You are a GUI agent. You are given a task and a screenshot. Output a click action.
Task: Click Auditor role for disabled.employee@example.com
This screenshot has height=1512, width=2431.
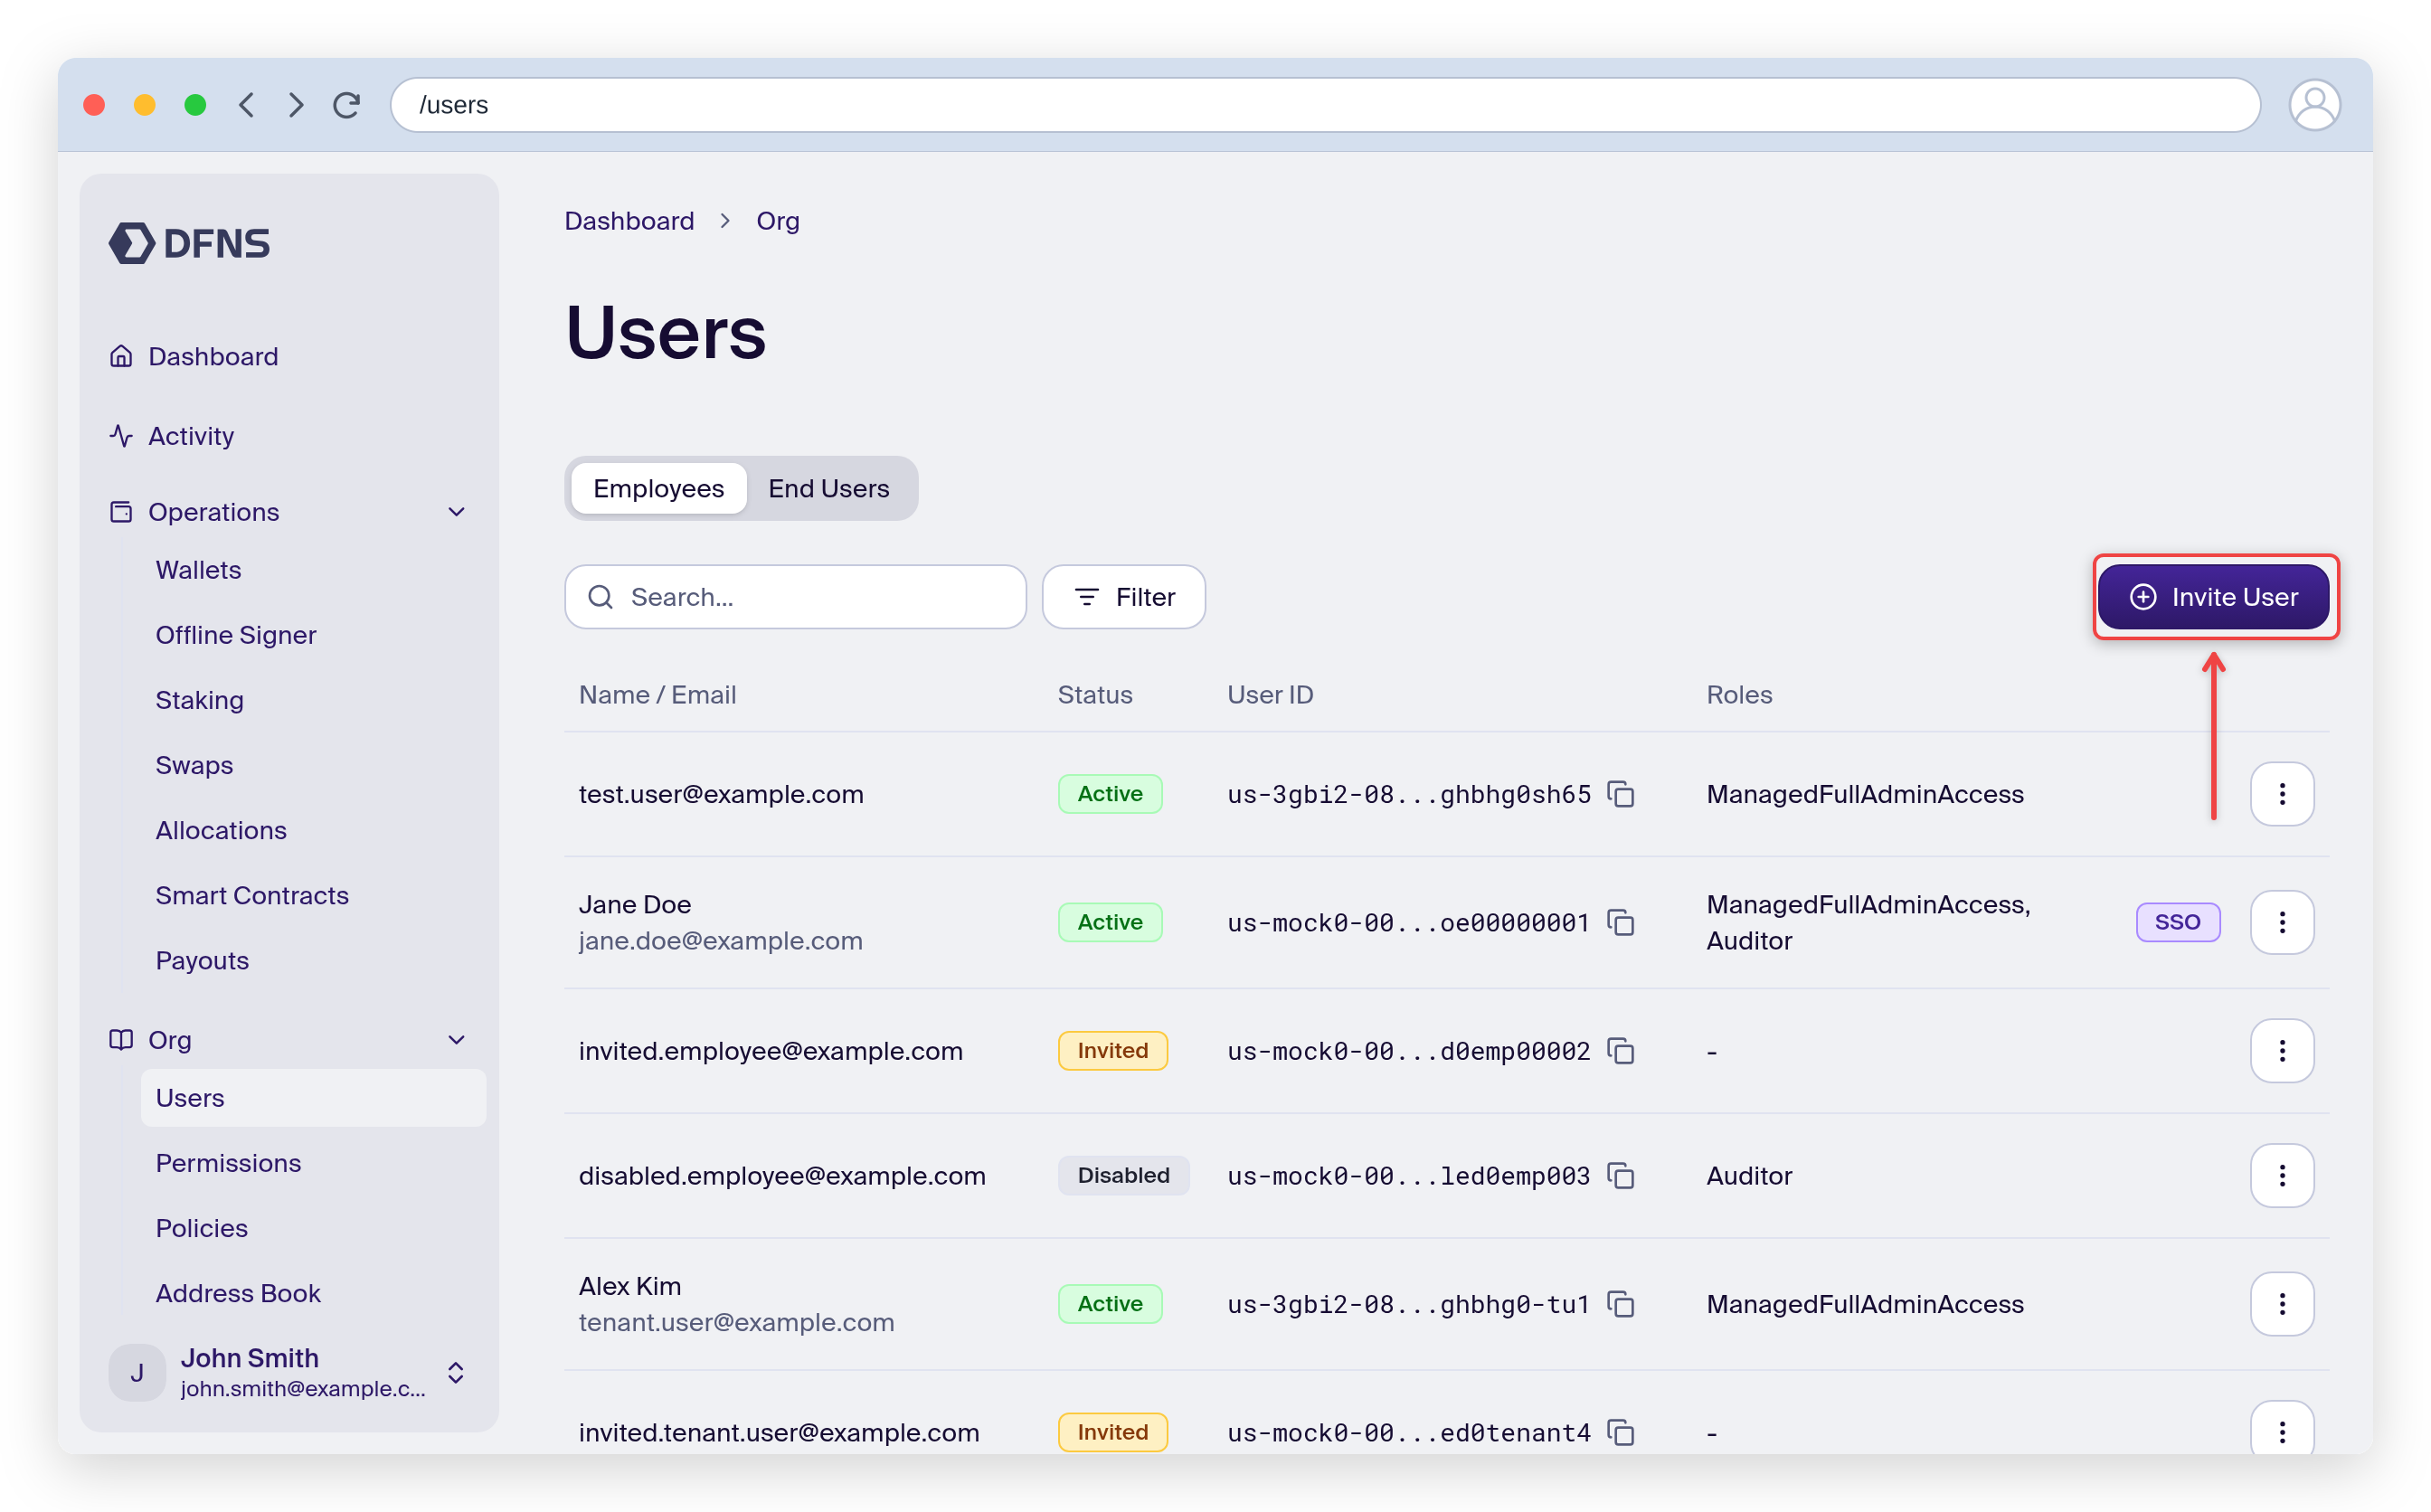click(1749, 1175)
